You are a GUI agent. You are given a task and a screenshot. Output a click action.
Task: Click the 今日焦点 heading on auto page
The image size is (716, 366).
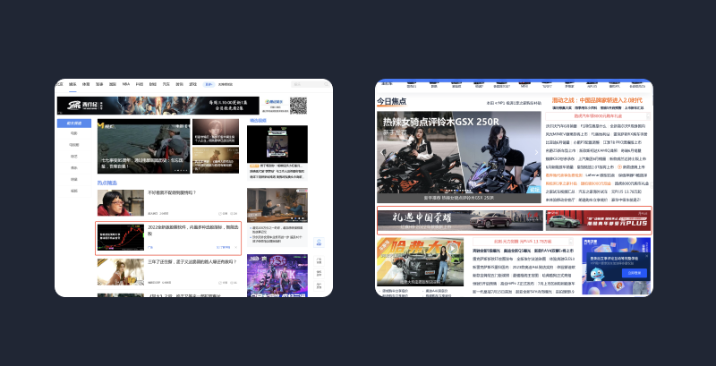pos(391,102)
